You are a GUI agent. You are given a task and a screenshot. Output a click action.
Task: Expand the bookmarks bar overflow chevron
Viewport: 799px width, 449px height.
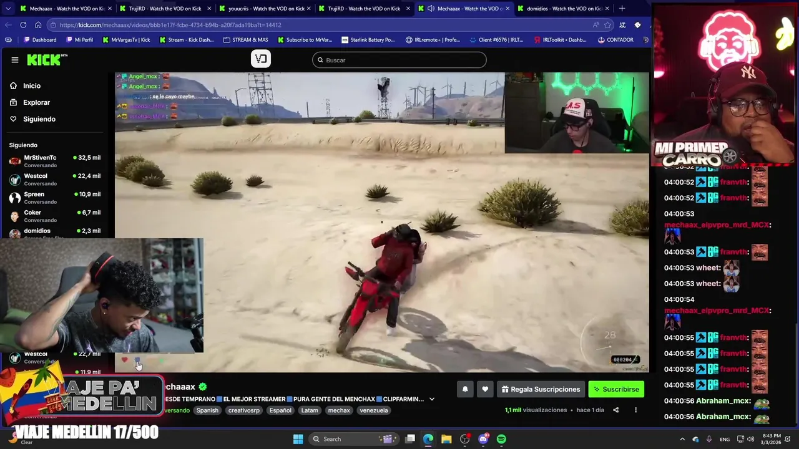click(x=645, y=40)
